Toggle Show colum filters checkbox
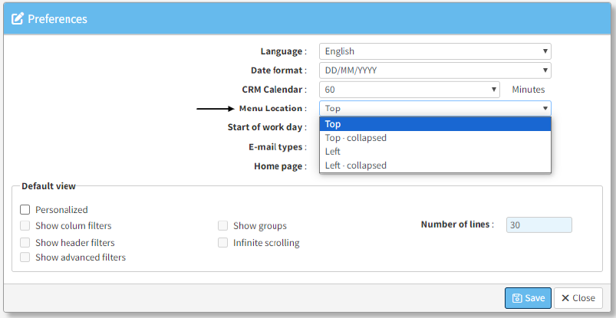 (25, 226)
